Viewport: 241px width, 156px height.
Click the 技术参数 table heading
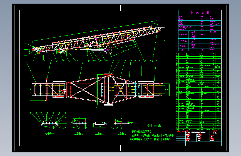pyautogui.click(x=200, y=13)
